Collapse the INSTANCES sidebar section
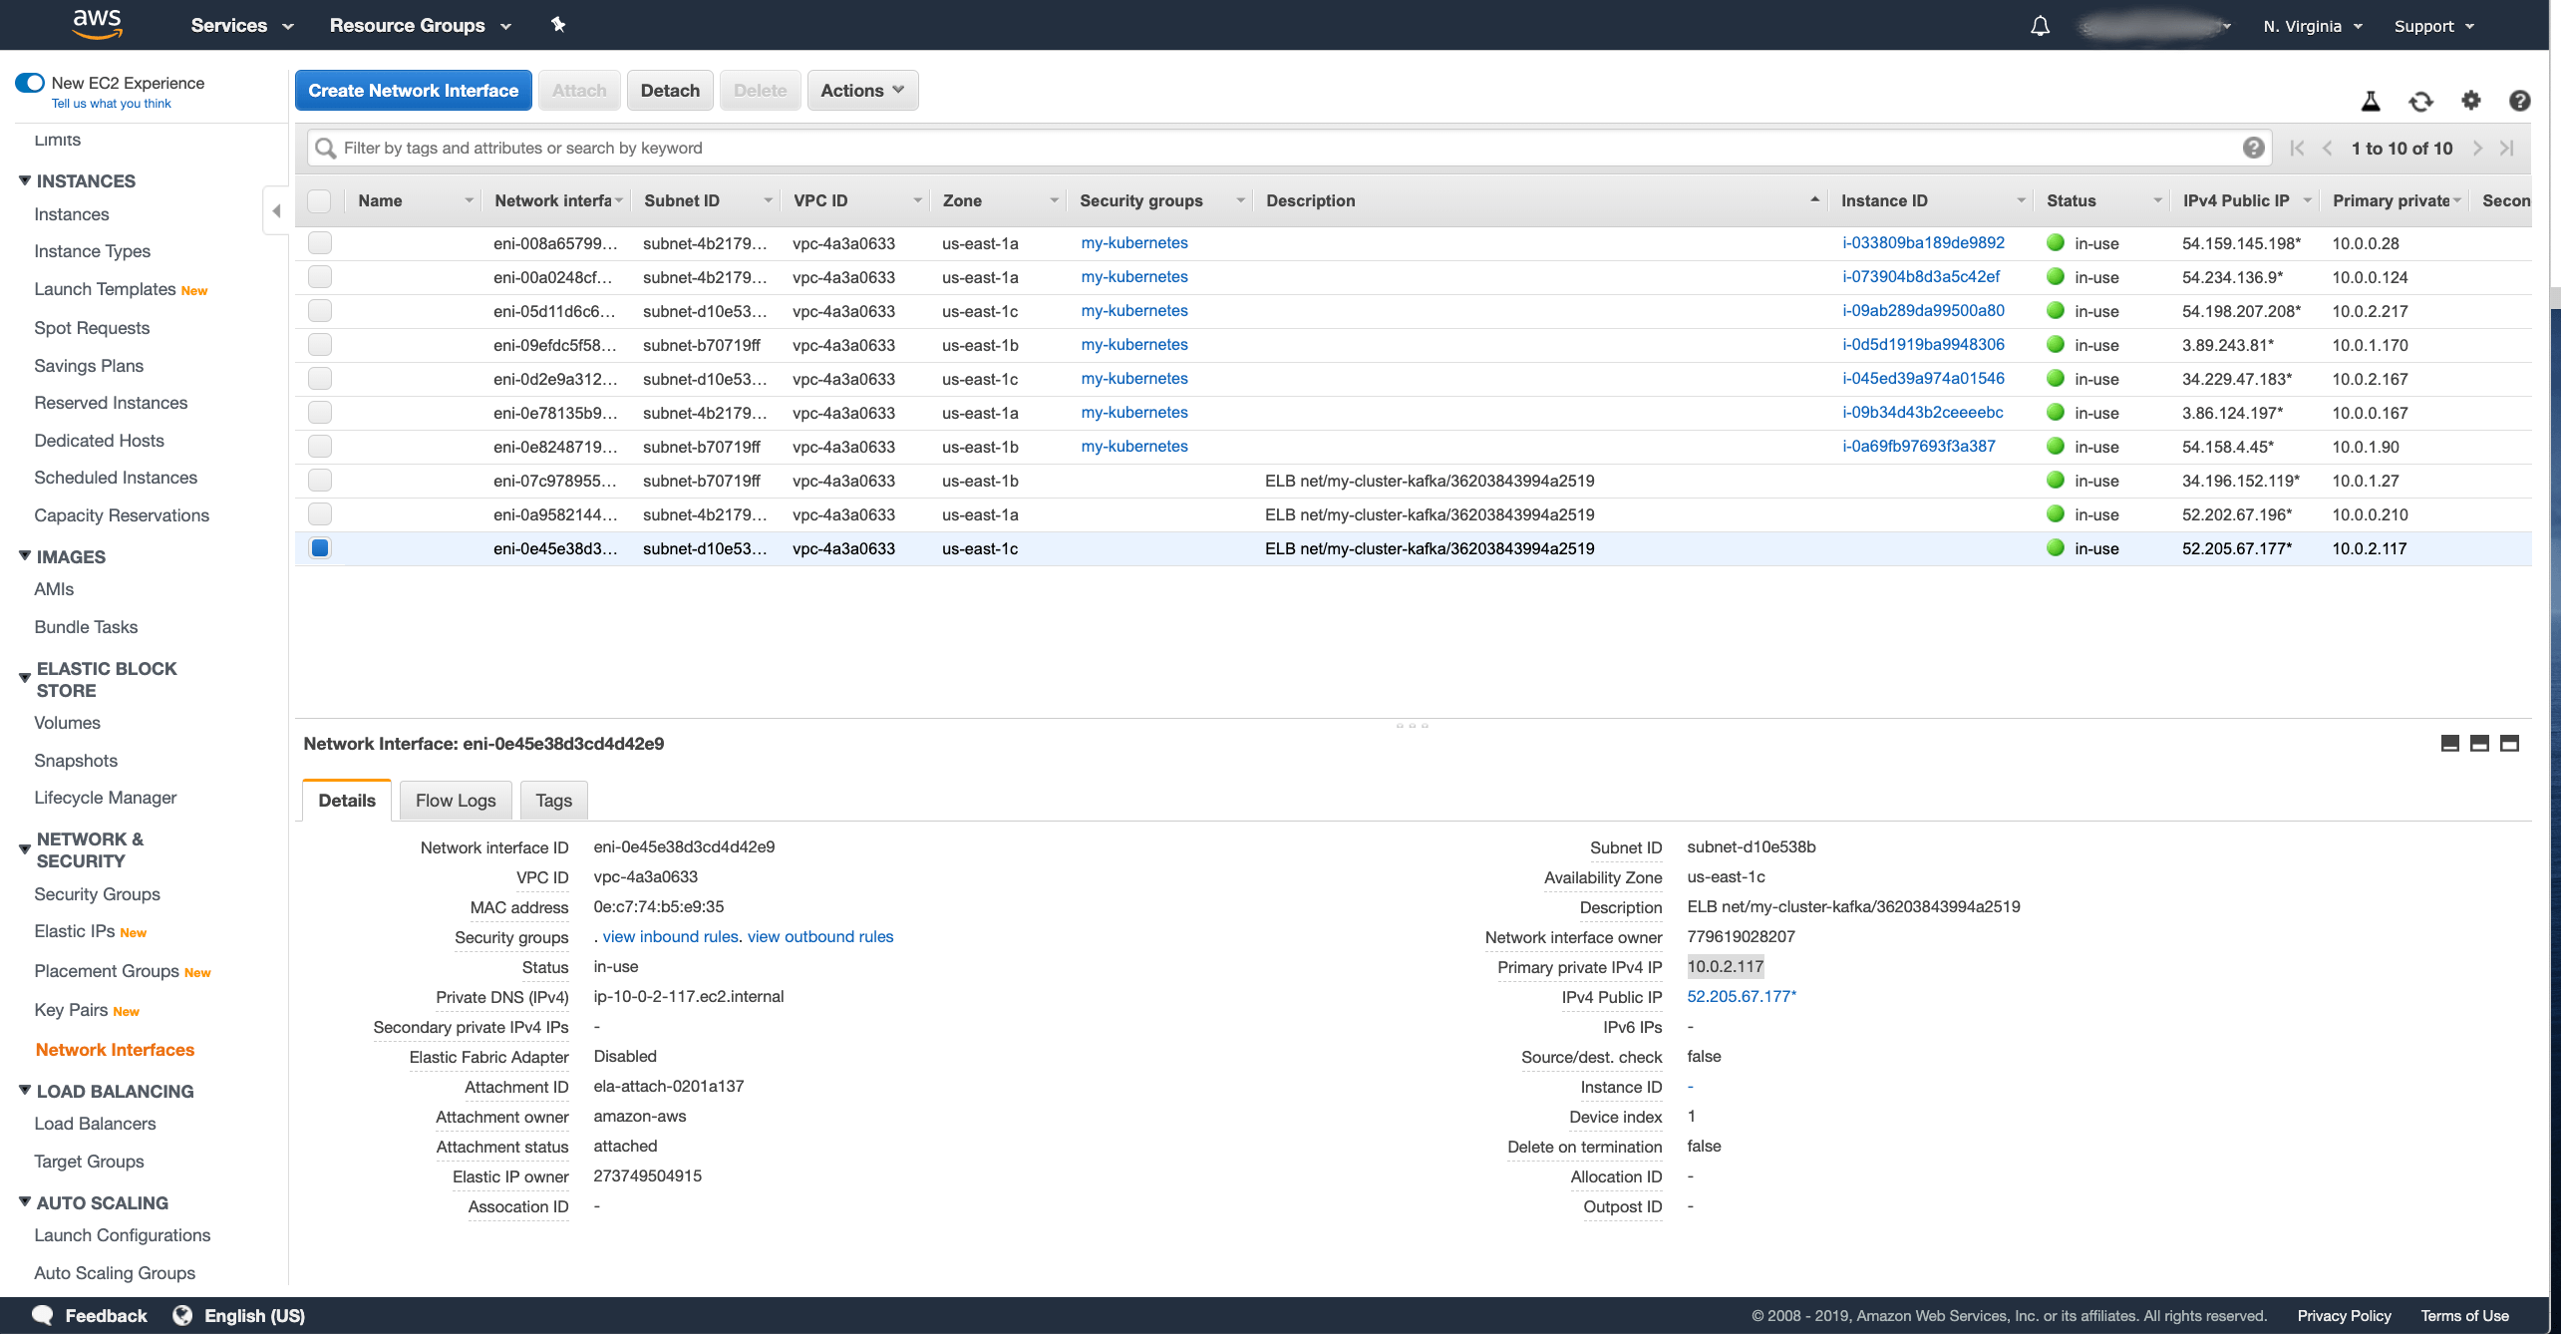 click(24, 180)
